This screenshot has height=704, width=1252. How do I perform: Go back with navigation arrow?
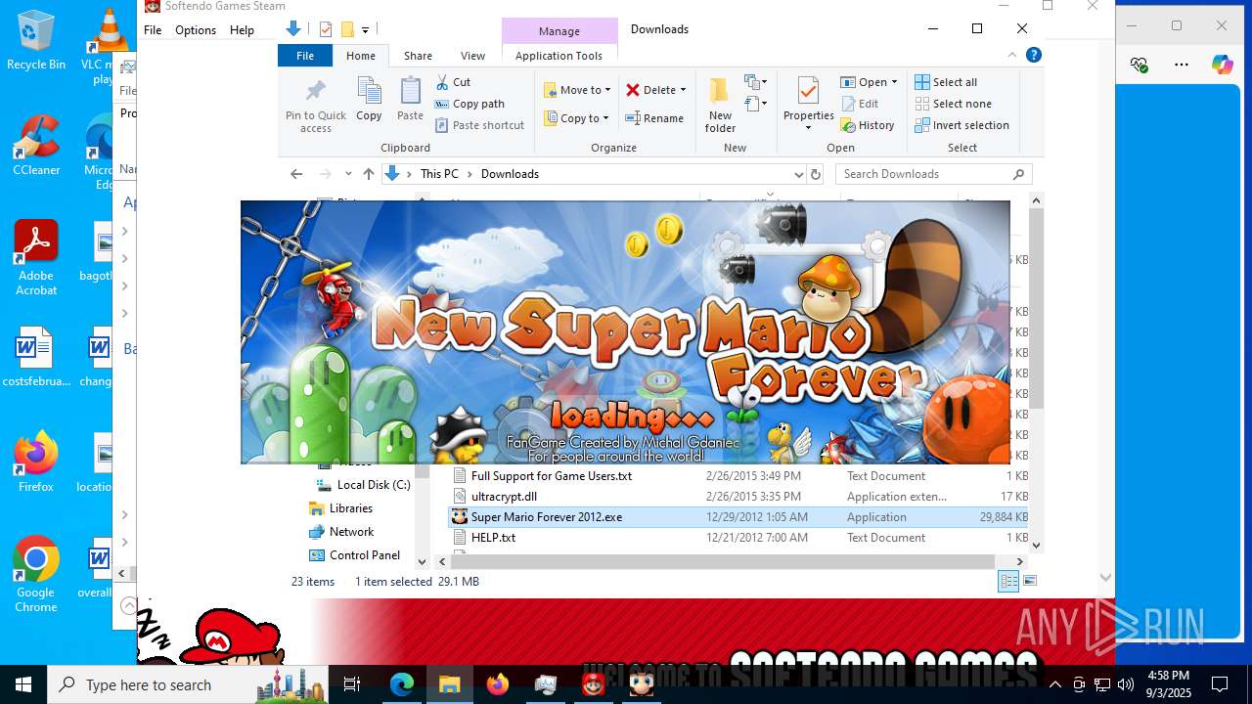point(296,174)
